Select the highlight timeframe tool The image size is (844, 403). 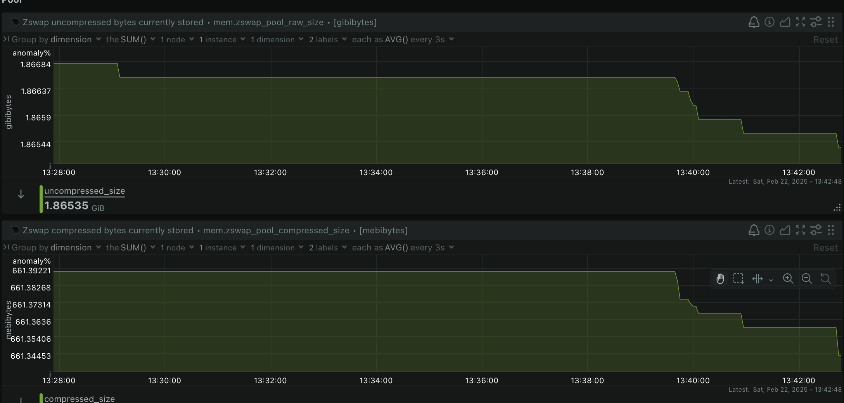pyautogui.click(x=758, y=279)
